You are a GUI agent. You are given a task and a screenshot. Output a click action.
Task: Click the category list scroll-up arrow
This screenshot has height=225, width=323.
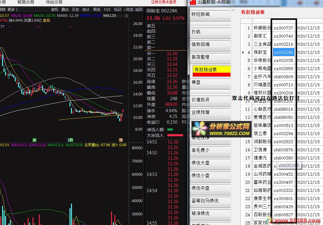coord(233,10)
